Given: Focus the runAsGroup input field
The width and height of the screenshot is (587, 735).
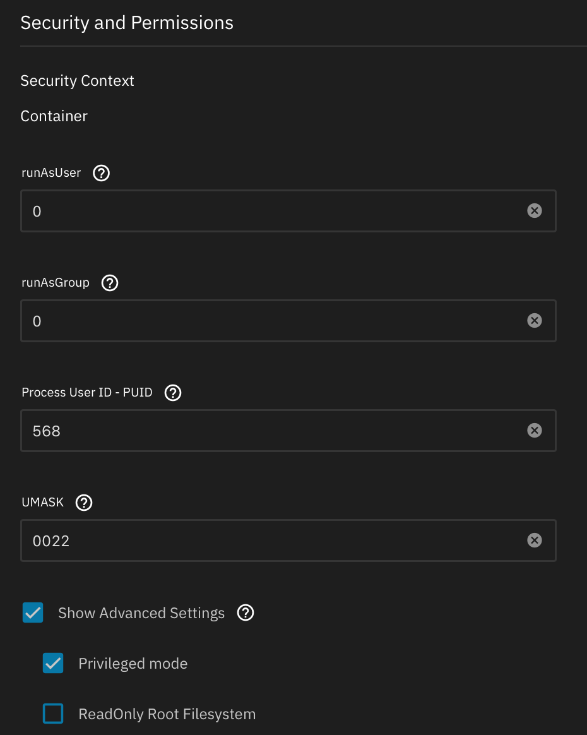Looking at the screenshot, I should point(288,321).
